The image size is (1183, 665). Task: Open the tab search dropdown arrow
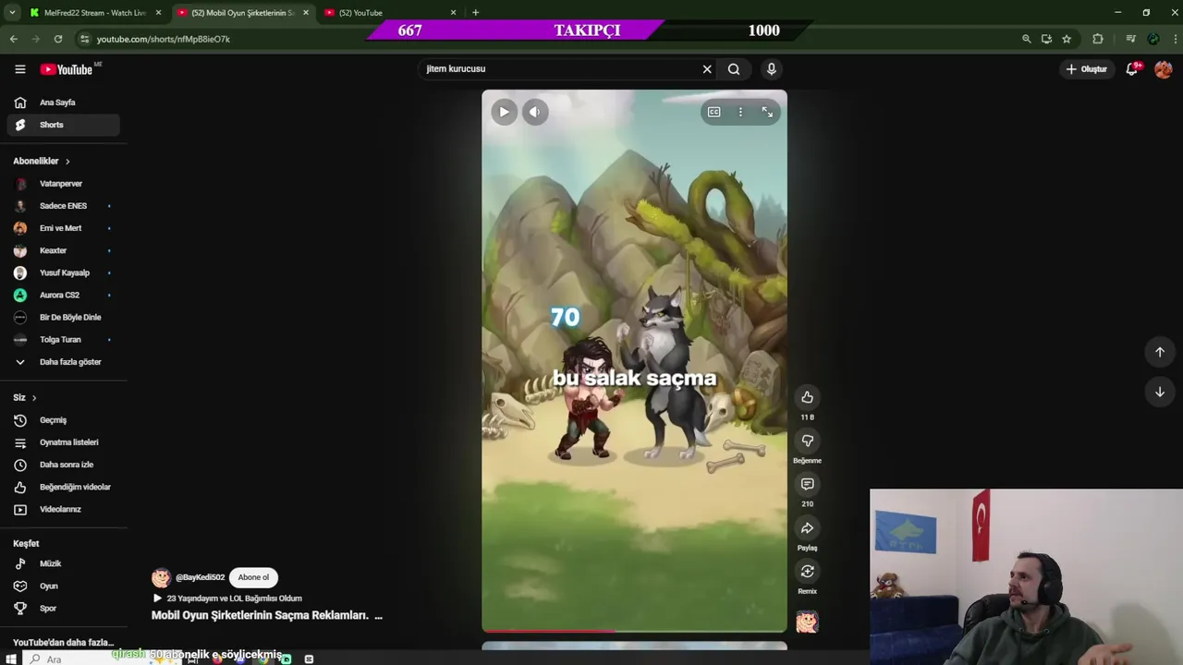coord(12,13)
